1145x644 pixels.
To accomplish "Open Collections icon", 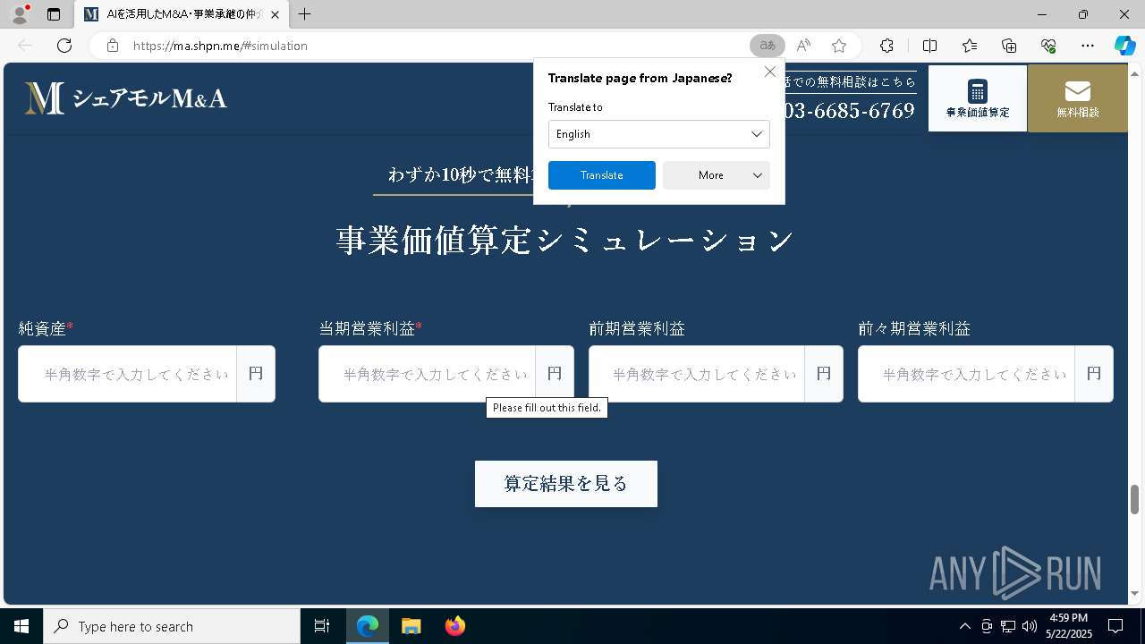I will point(1009,46).
